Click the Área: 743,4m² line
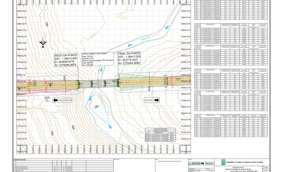The image size is (283, 172). tap(88, 56)
